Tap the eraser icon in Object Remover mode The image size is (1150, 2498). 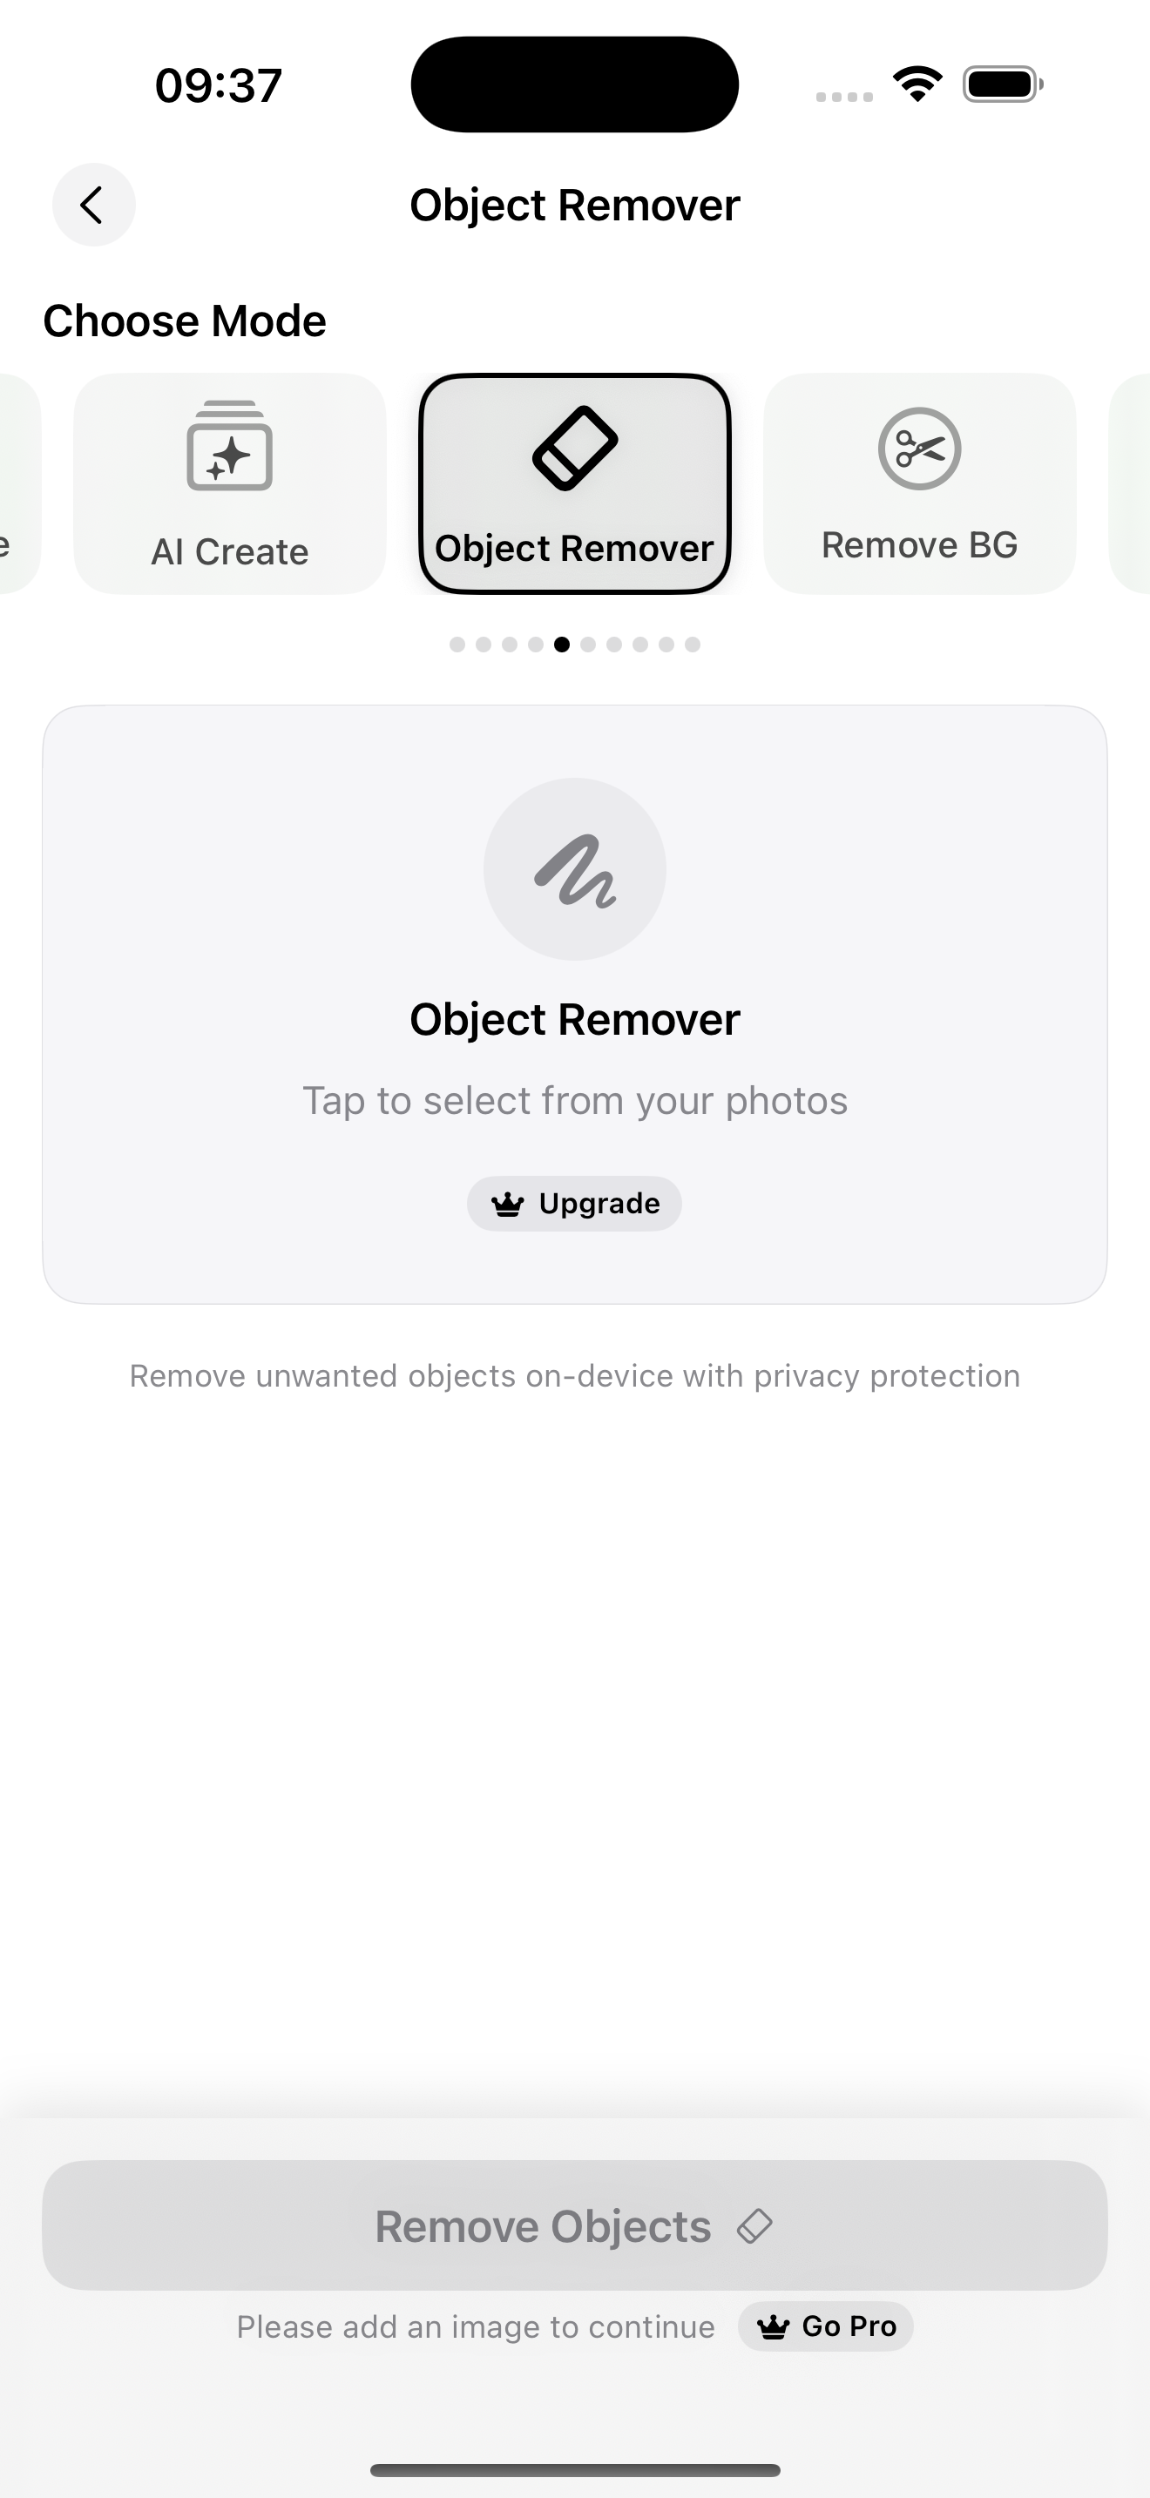575,448
